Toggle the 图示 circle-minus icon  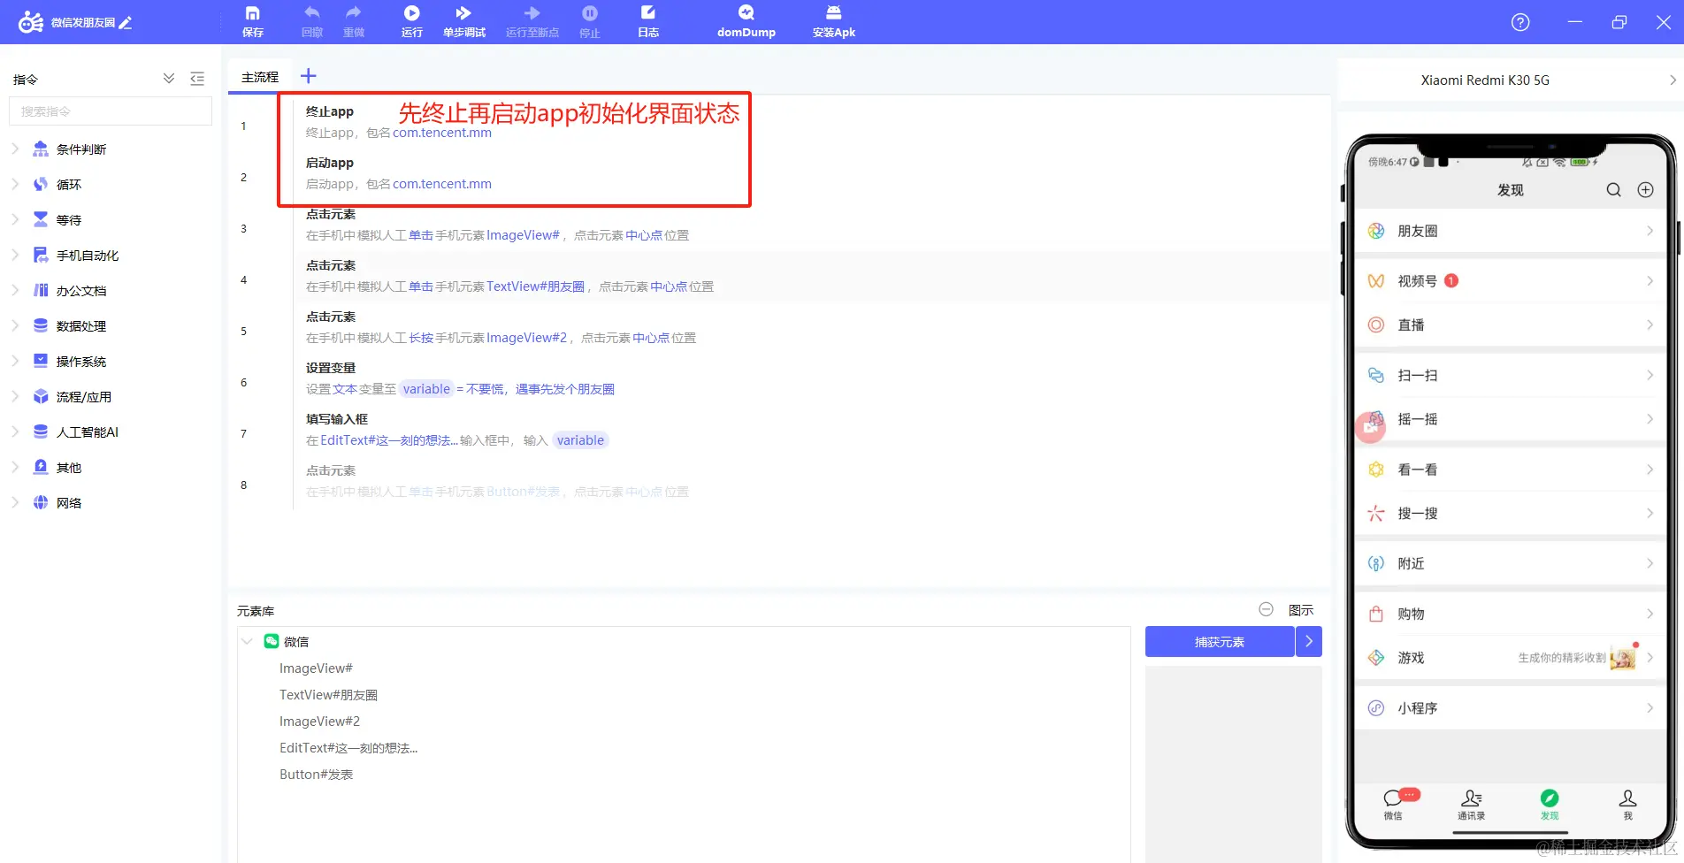point(1266,609)
